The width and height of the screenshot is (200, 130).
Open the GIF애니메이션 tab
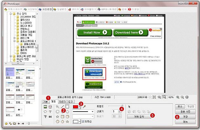click(x=107, y=9)
